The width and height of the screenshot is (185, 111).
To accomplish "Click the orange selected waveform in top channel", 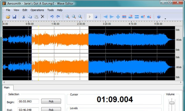I will 60,39.
